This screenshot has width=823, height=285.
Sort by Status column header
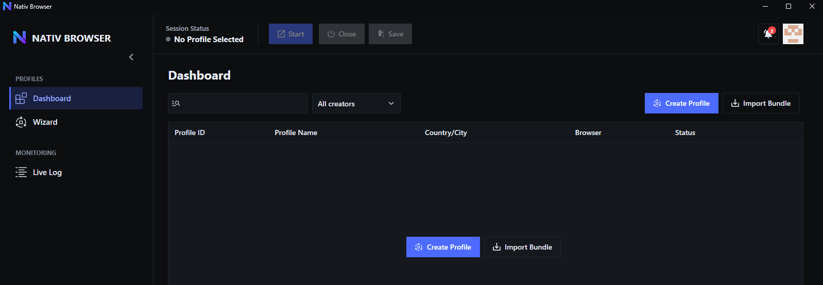click(685, 132)
